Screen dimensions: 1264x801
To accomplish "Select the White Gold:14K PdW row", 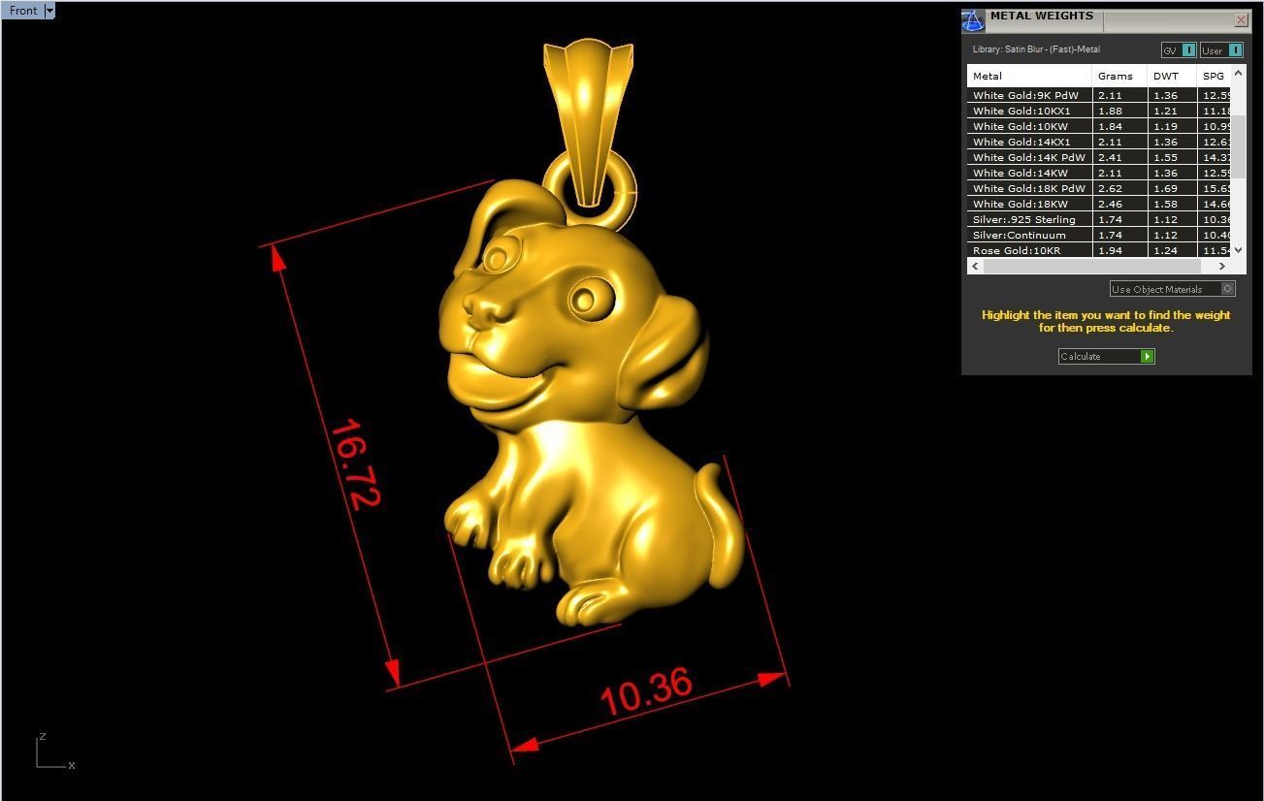I will pos(1099,157).
